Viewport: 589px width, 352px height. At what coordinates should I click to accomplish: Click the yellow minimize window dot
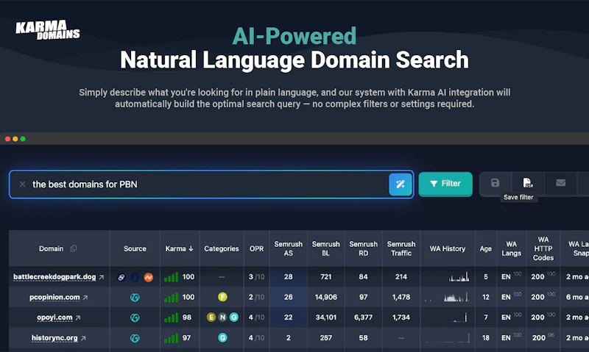[x=15, y=139]
